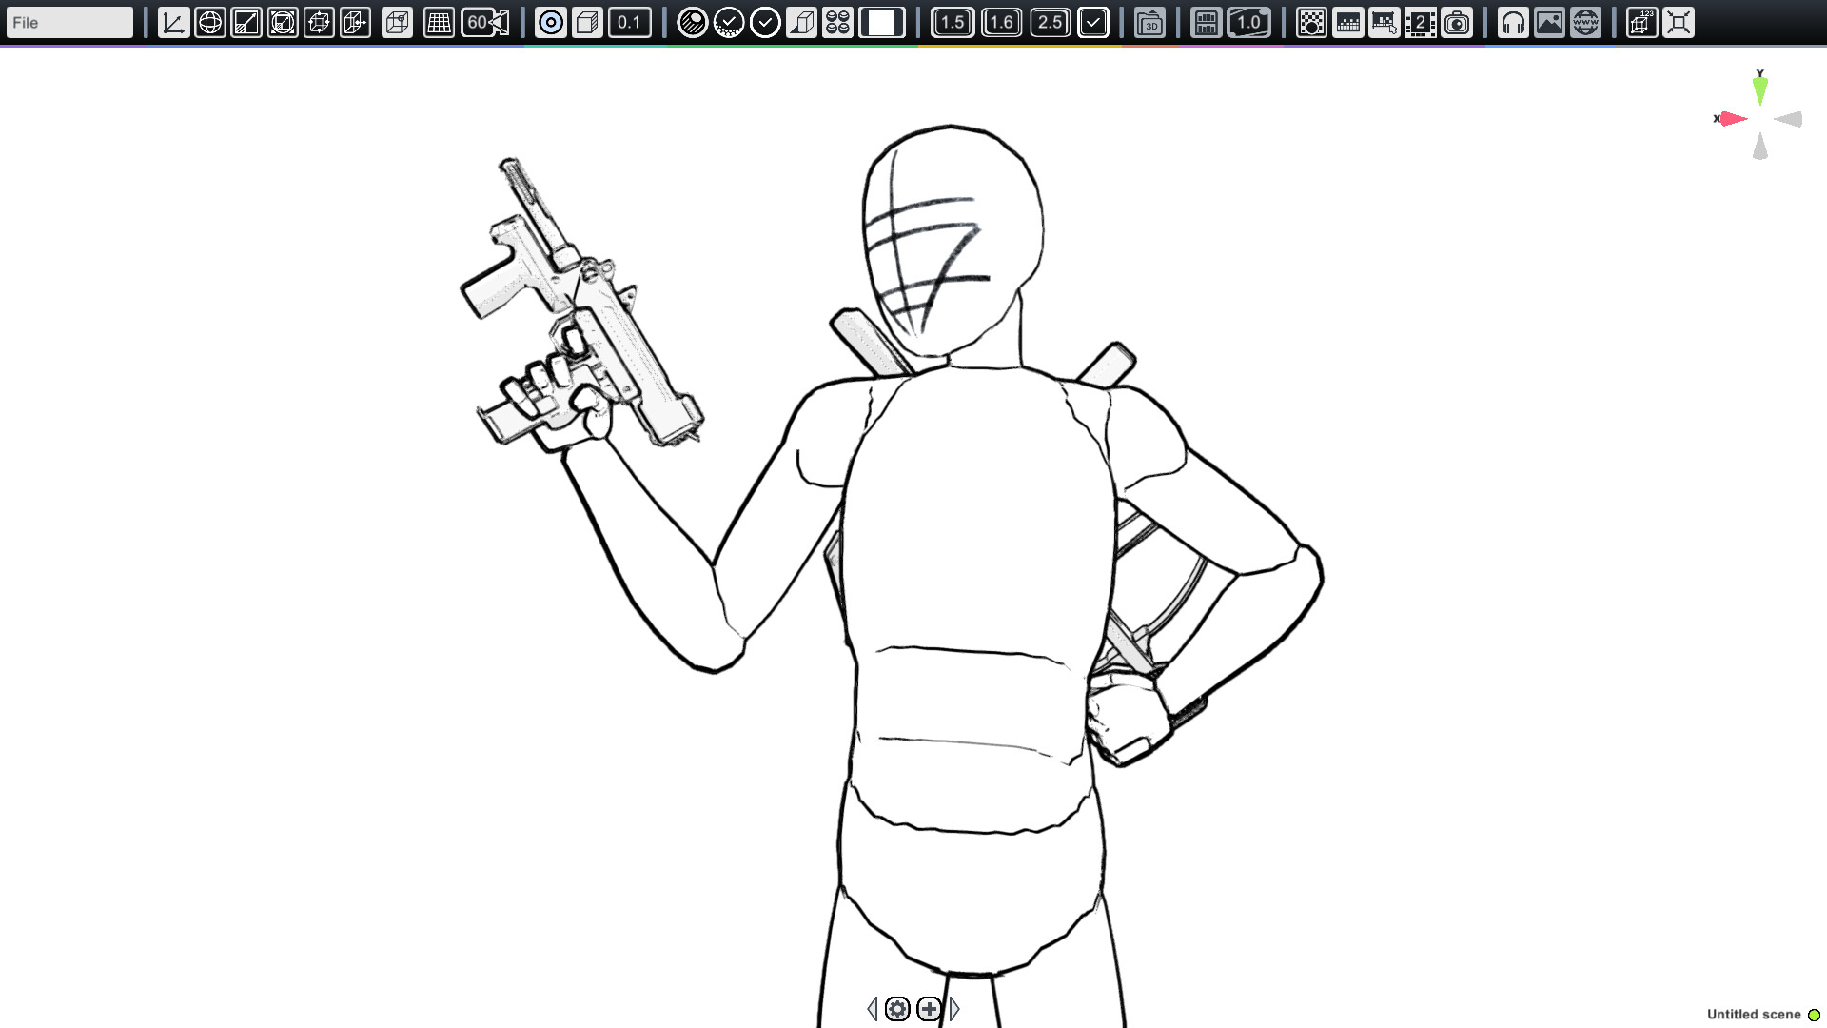Viewport: 1827px width, 1028px height.
Task: Select the wireframe globe icon
Action: point(210,22)
